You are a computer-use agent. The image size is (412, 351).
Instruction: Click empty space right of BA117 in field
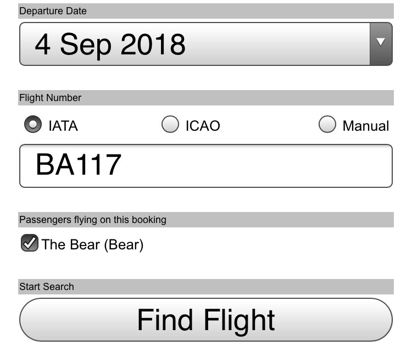pos(264,166)
